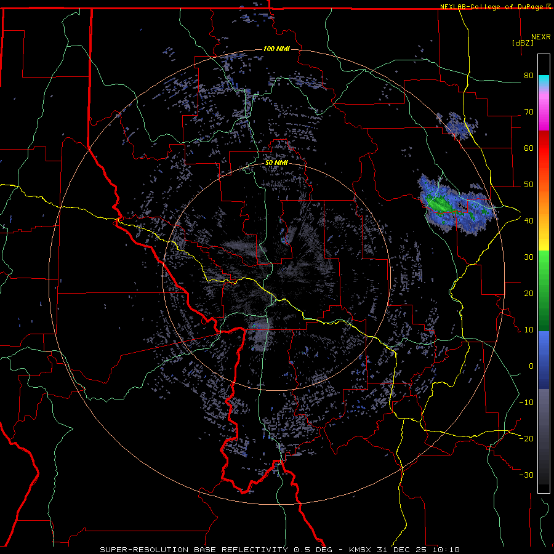Click the 50 value on the dBZ scale
Screen dimensions: 554x554
coord(529,185)
